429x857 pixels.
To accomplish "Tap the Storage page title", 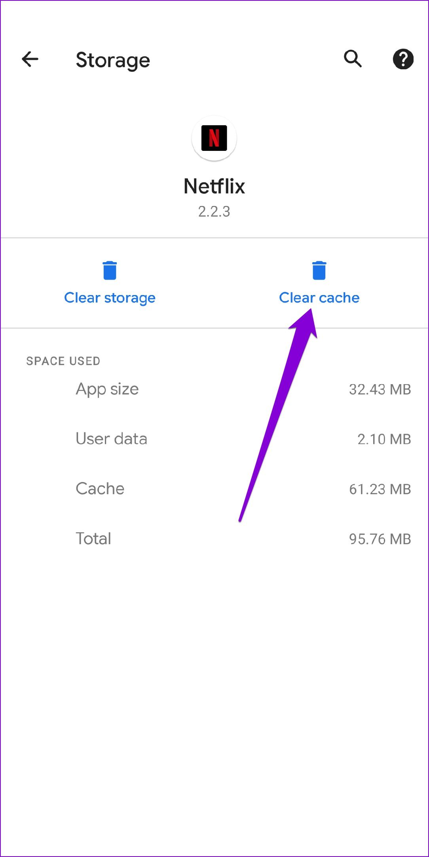I will [113, 60].
